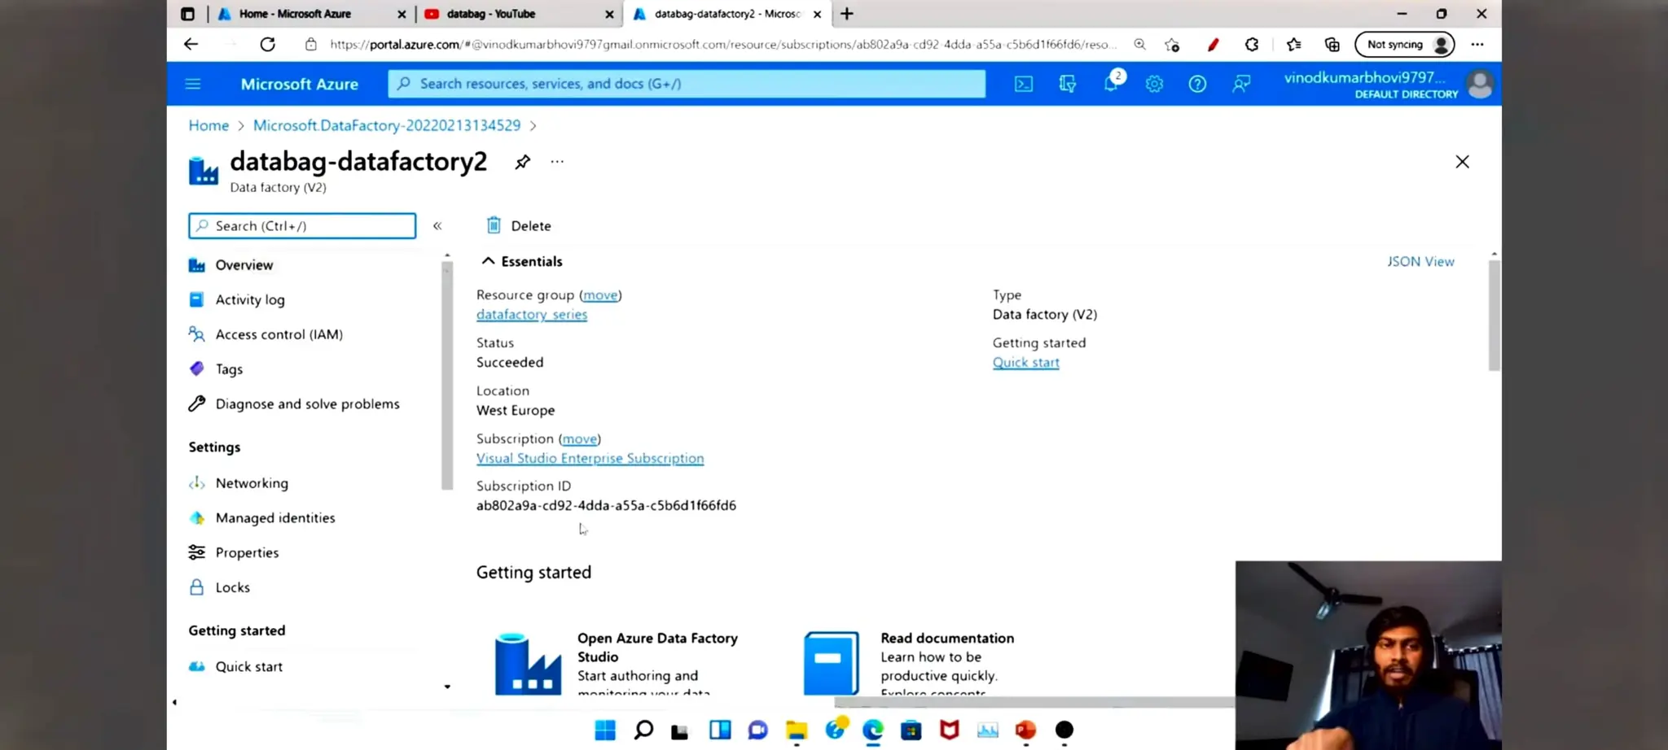Open Microsoft.DataFactory-20220213134529 breadcrumb
Image resolution: width=1668 pixels, height=750 pixels.
[387, 125]
